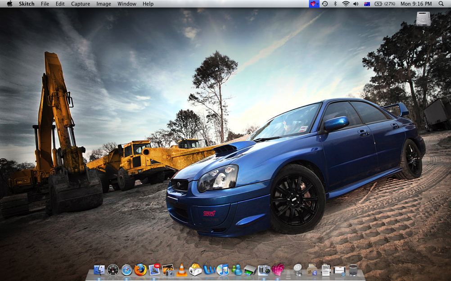Open Image Capture camera icon in dock

pos(264,270)
